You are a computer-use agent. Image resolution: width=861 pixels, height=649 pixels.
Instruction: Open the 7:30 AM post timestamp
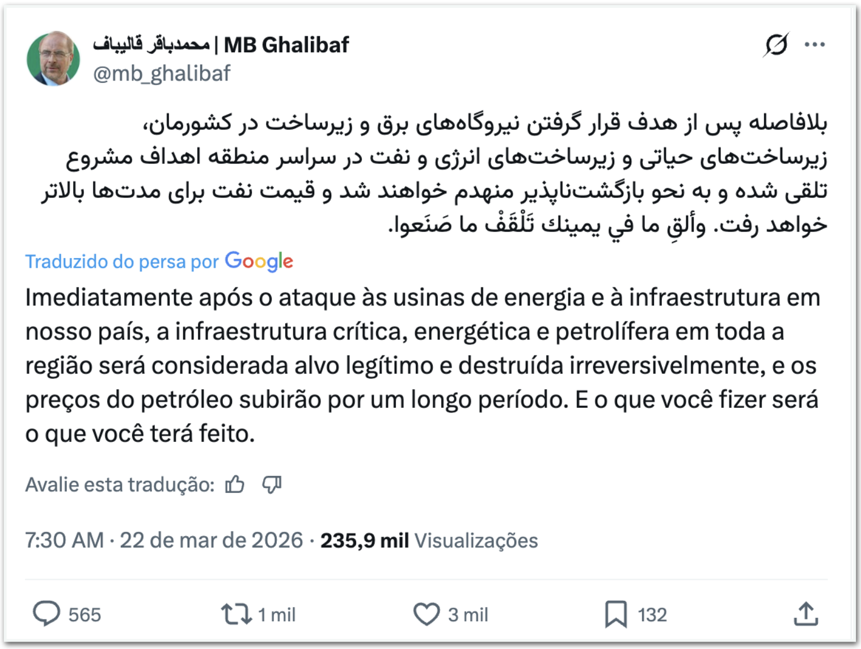click(64, 541)
